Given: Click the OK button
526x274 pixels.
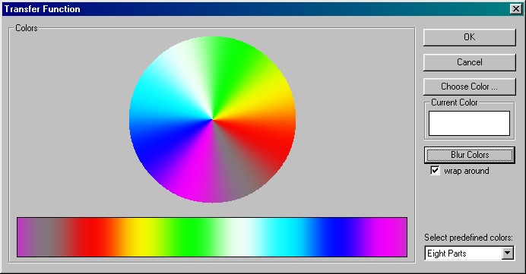Looking at the screenshot, I should [x=469, y=37].
